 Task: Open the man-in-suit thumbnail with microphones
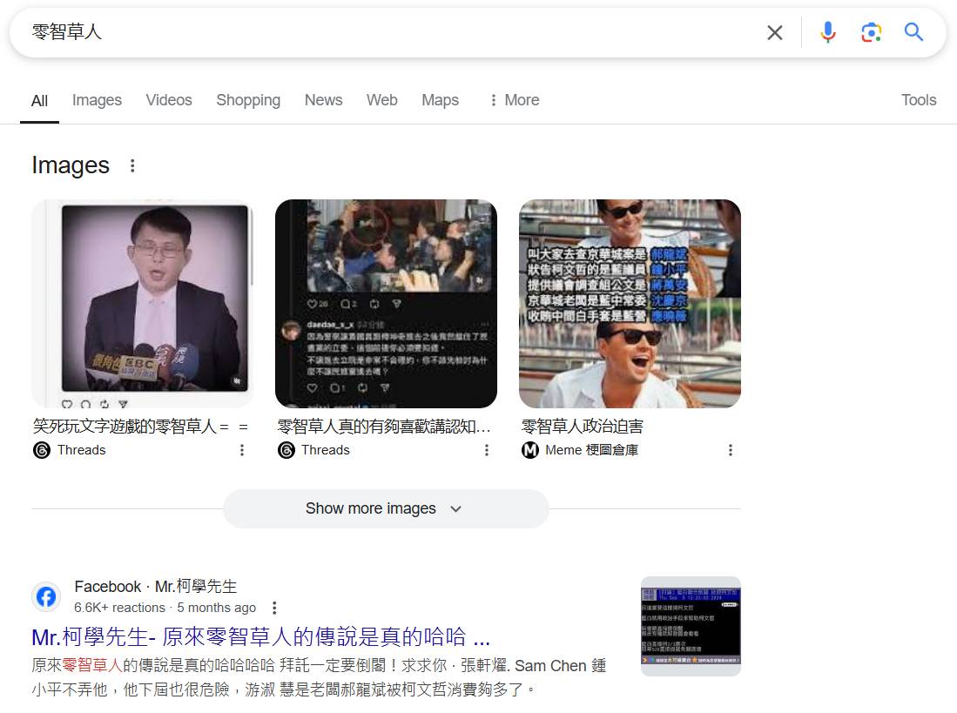tap(142, 302)
